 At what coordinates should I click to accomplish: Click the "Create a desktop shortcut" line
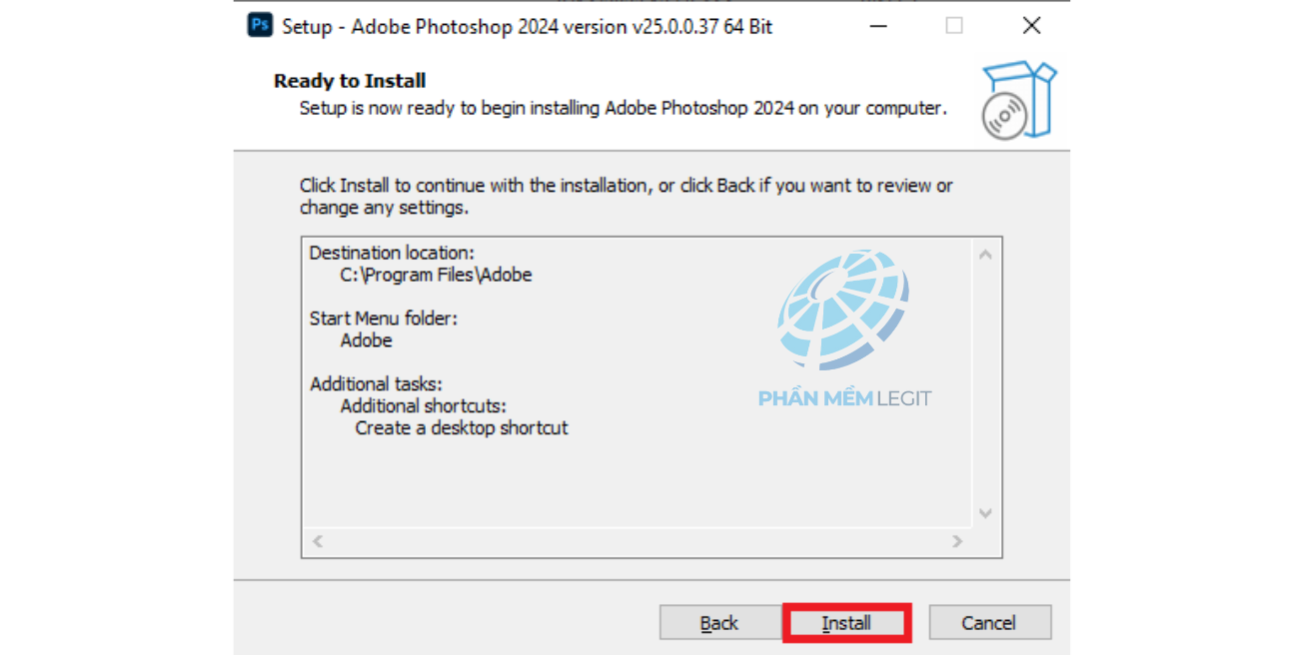[x=462, y=428]
